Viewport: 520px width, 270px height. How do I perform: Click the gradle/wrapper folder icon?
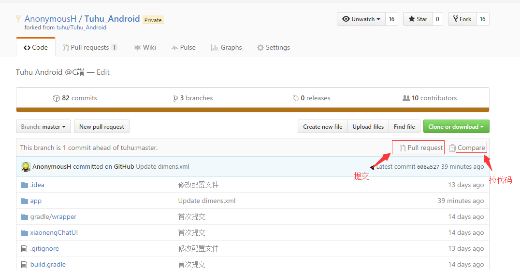point(25,217)
